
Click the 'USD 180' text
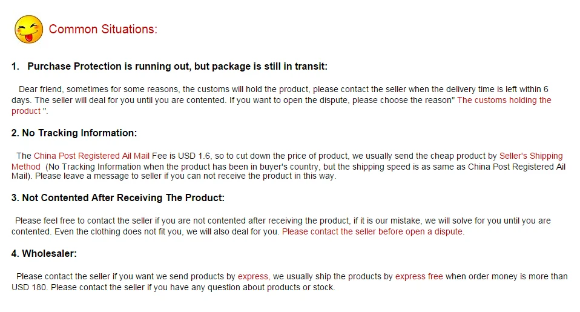tap(29, 287)
